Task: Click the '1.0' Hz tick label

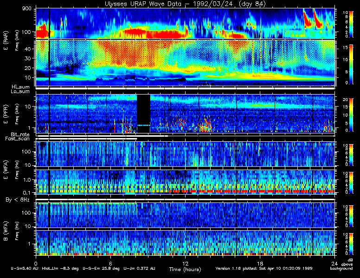Action: (27, 180)
